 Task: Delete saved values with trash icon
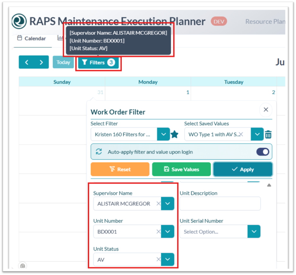pos(268,135)
